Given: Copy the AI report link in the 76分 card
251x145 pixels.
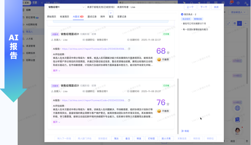Looking at the screenshot, I should 129,101.
